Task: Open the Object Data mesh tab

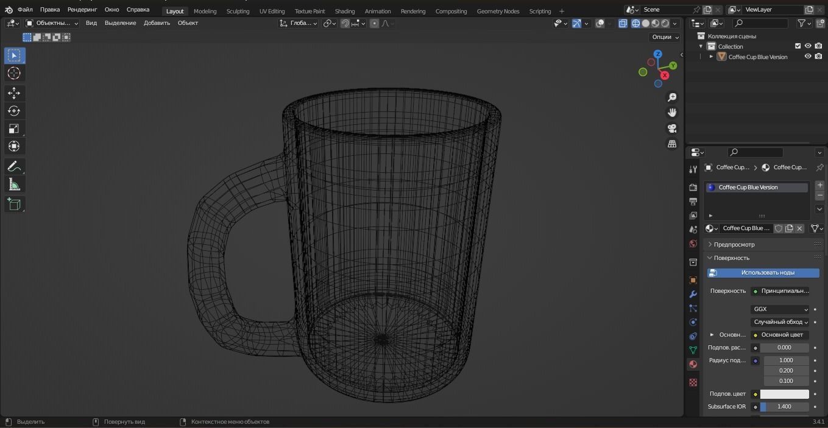Action: pos(693,350)
